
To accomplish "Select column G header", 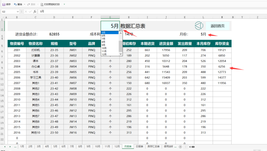I will pyautogui.click(x=110, y=17).
